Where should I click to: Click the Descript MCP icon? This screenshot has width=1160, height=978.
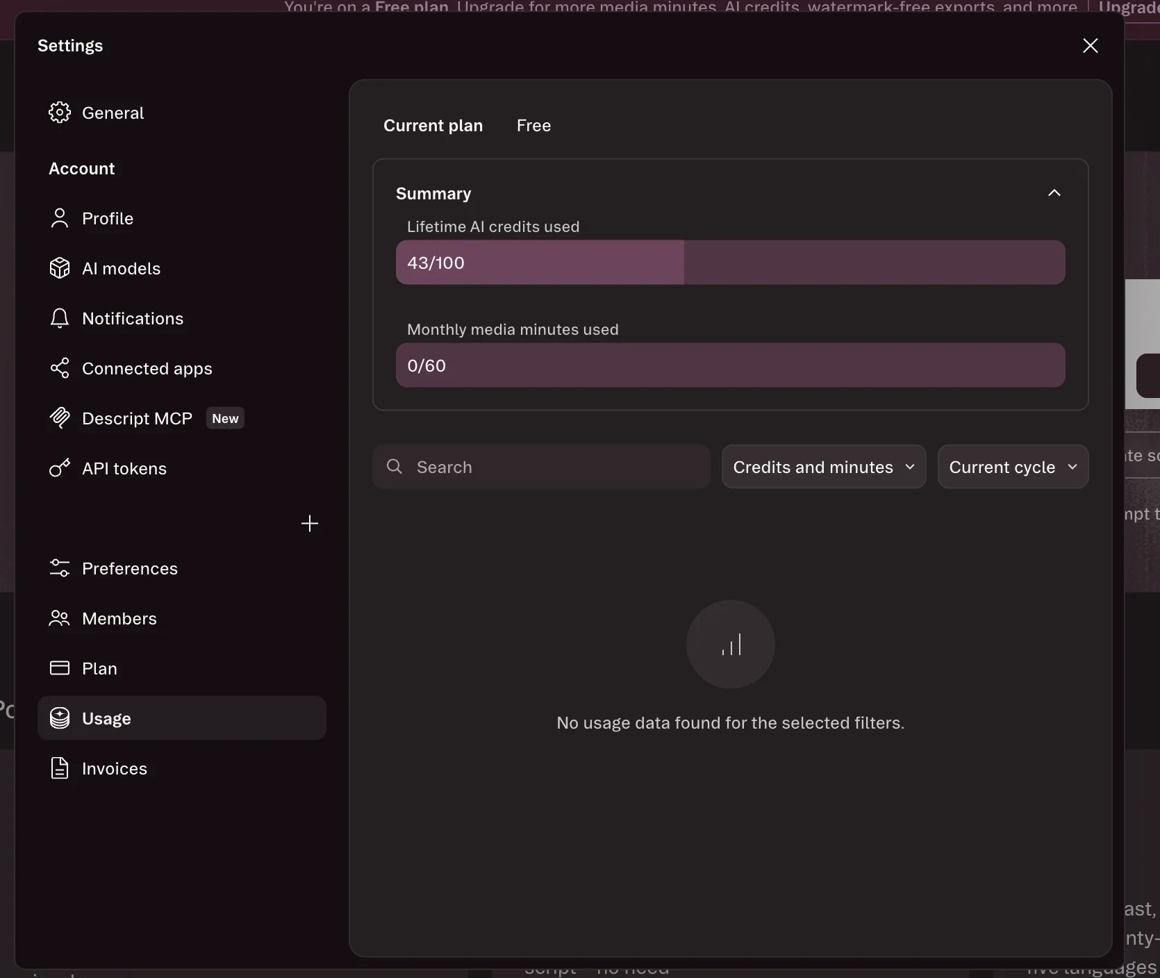coord(60,418)
